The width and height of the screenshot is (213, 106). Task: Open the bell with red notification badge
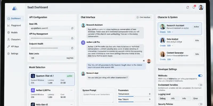coord(194,7)
